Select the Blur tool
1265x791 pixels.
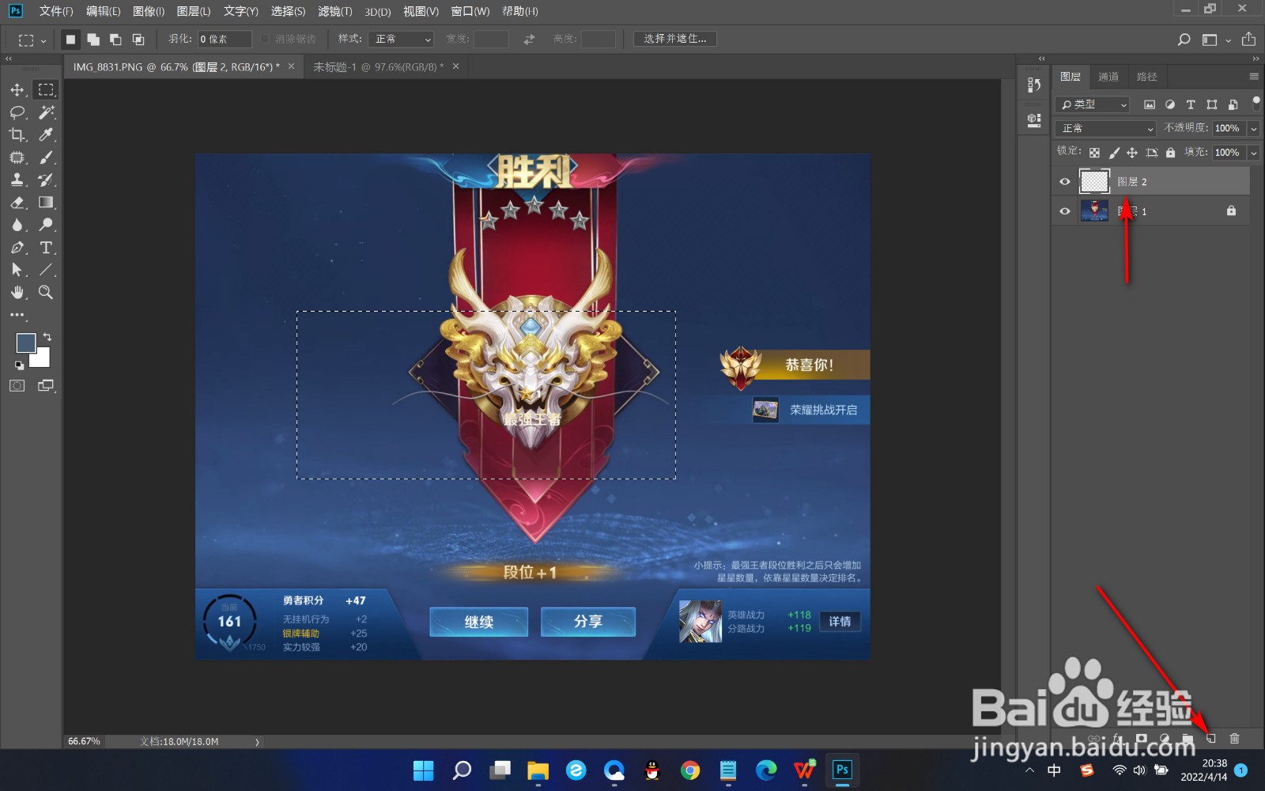(17, 225)
